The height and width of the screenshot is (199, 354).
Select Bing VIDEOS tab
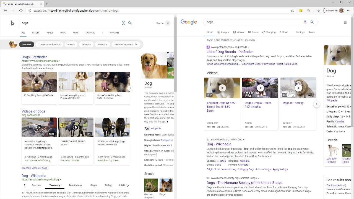pyautogui.click(x=50, y=33)
